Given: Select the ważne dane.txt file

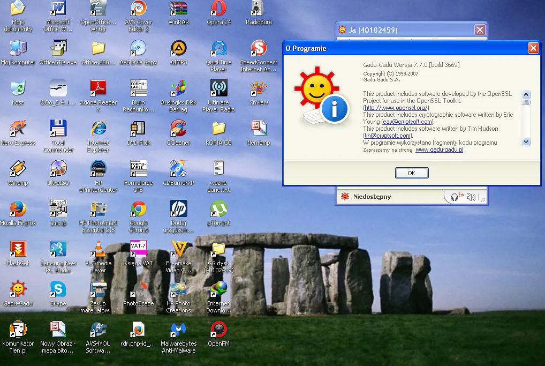Looking at the screenshot, I should [218, 176].
